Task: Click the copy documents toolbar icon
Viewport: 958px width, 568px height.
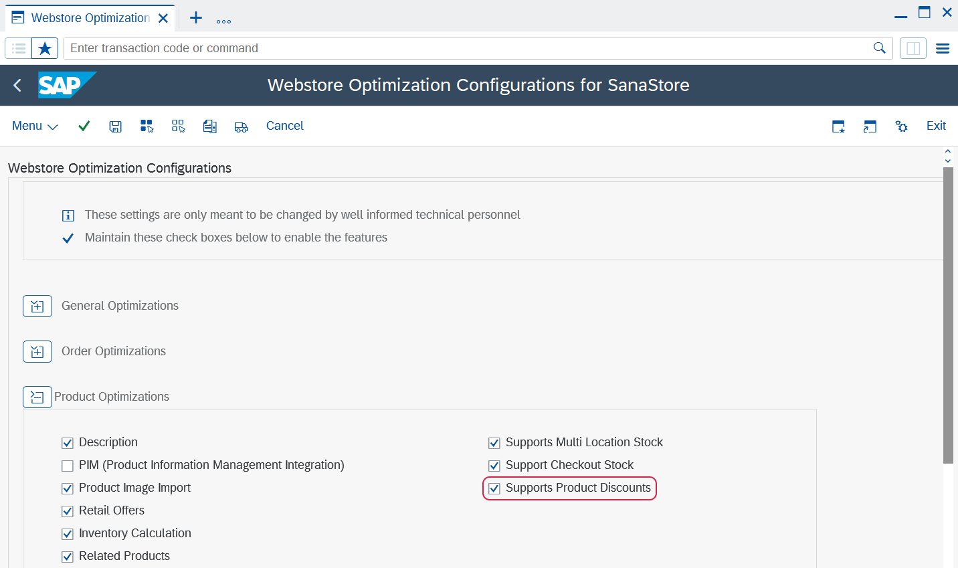Action: pyautogui.click(x=209, y=126)
